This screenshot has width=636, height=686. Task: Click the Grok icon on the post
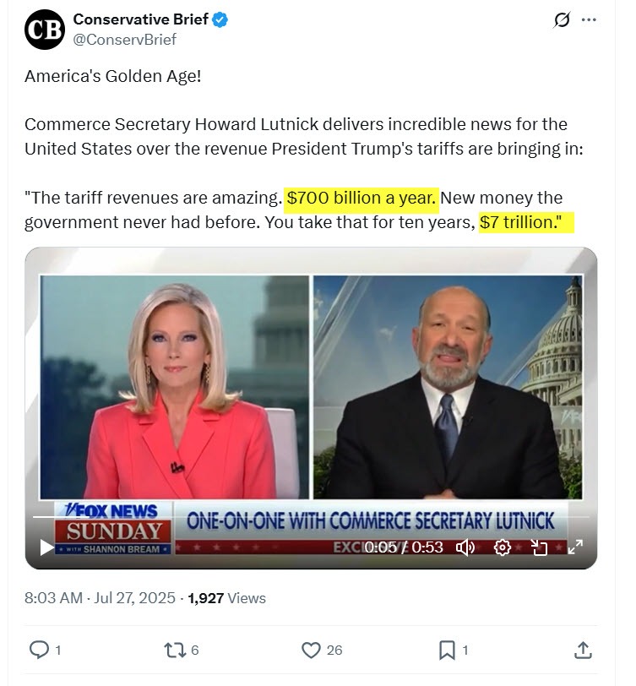562,19
